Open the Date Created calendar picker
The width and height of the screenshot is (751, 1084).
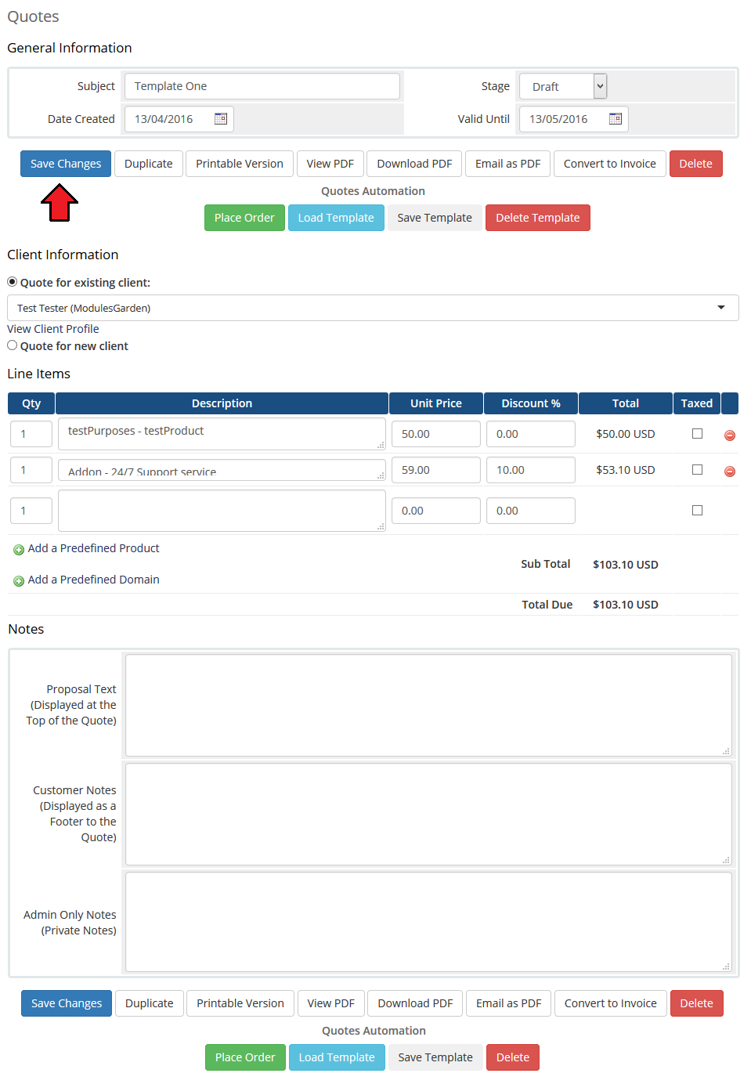tap(221, 119)
